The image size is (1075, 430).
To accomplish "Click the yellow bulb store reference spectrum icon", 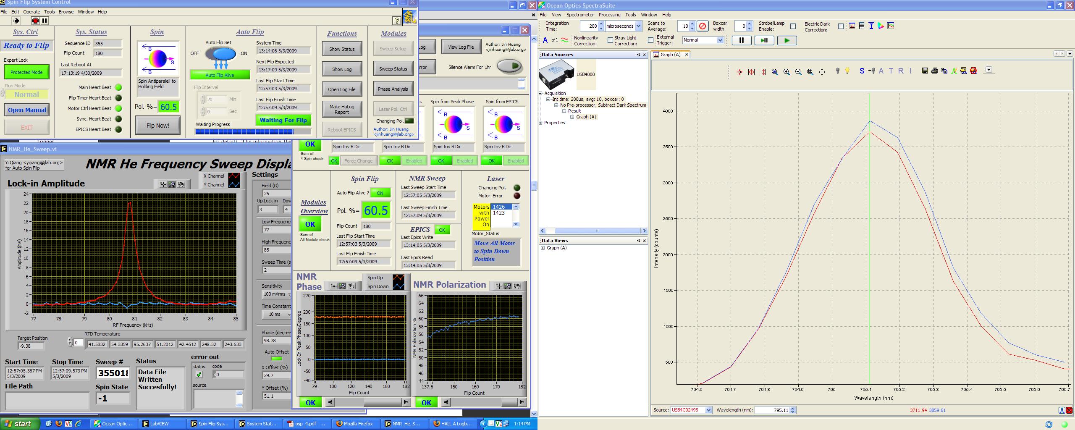I will point(847,71).
